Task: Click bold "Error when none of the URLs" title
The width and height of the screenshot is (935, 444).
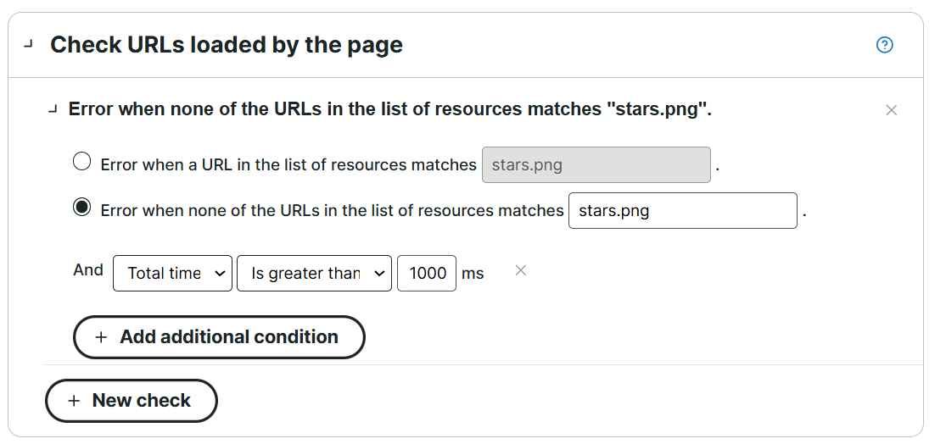Action: 389,109
